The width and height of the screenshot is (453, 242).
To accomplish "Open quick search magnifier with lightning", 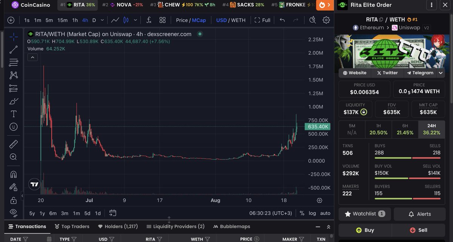I will (312, 20).
